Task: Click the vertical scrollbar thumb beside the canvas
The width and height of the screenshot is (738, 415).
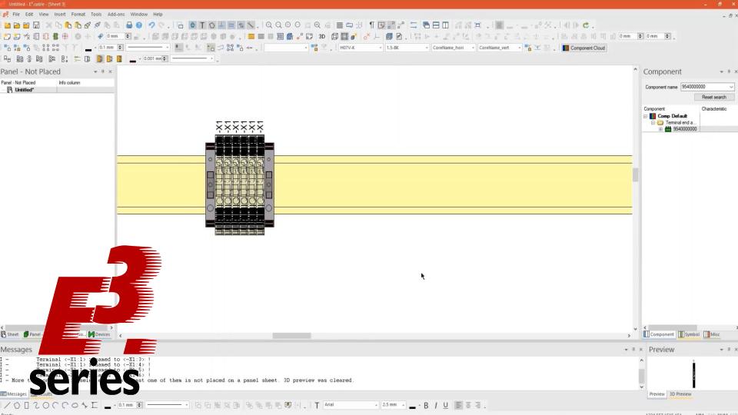Action: click(636, 175)
